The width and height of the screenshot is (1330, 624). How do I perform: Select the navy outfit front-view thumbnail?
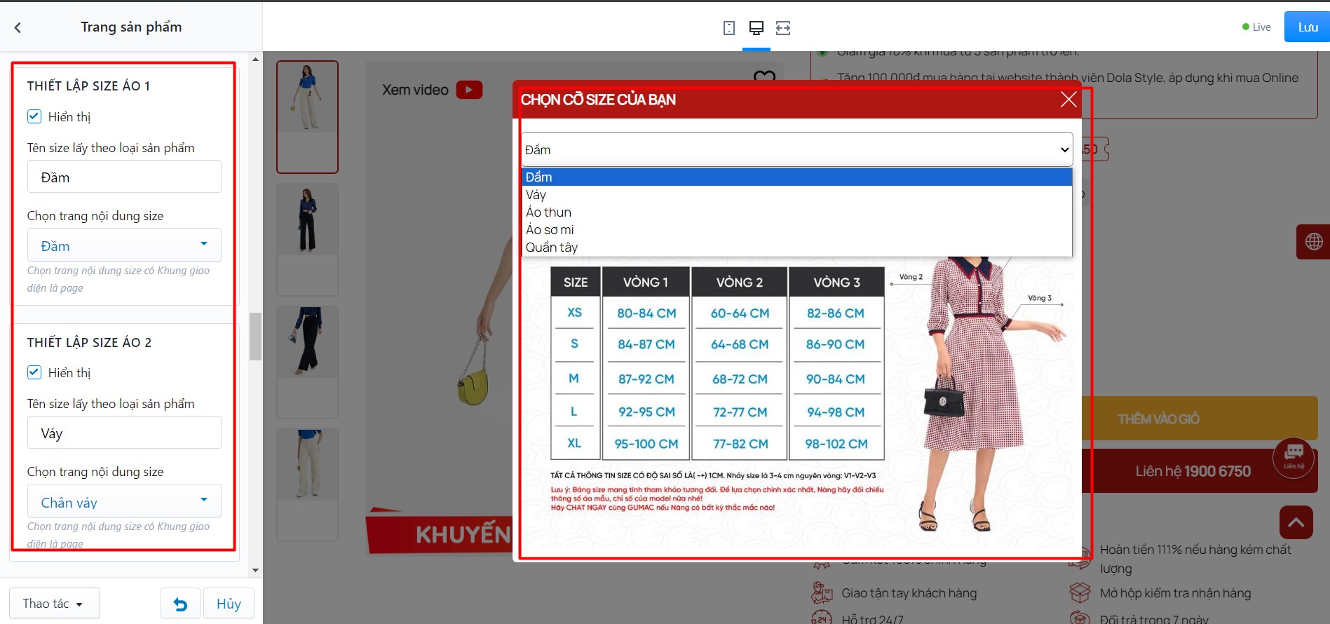(x=307, y=239)
